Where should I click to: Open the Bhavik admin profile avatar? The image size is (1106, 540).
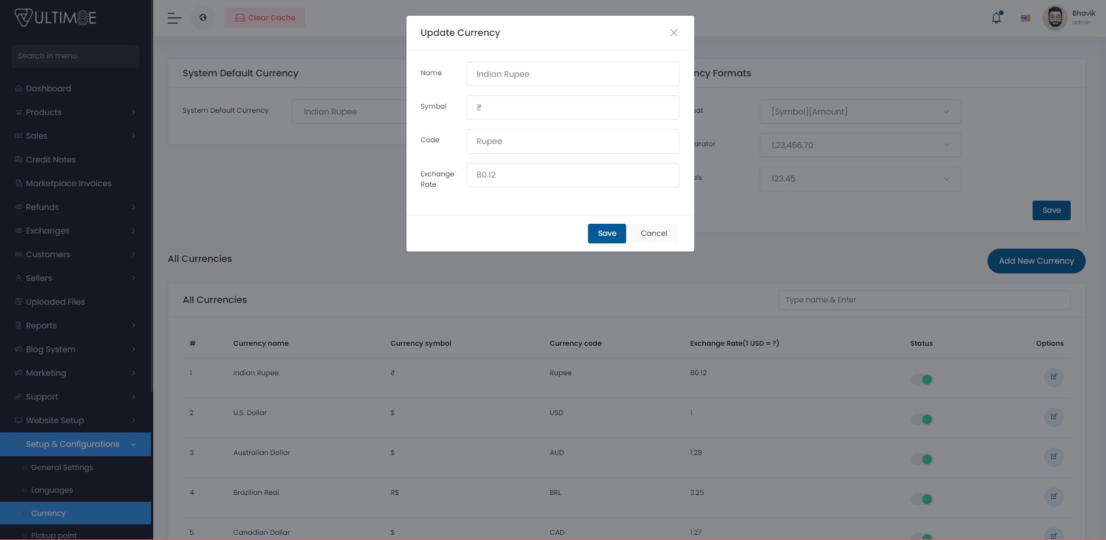[x=1055, y=18]
